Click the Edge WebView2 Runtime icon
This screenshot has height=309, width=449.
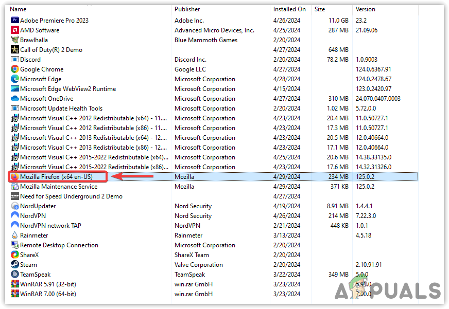point(15,88)
